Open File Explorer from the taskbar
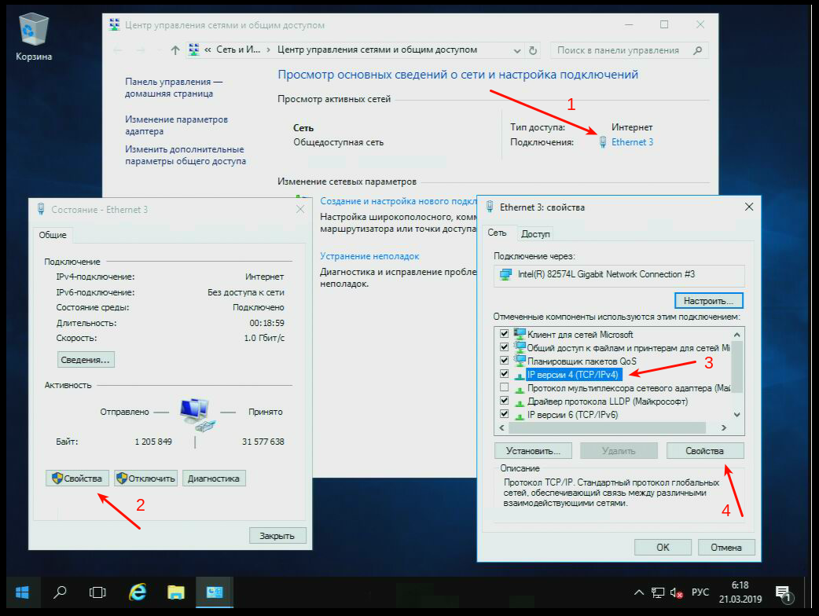This screenshot has height=616, width=819. 176,592
